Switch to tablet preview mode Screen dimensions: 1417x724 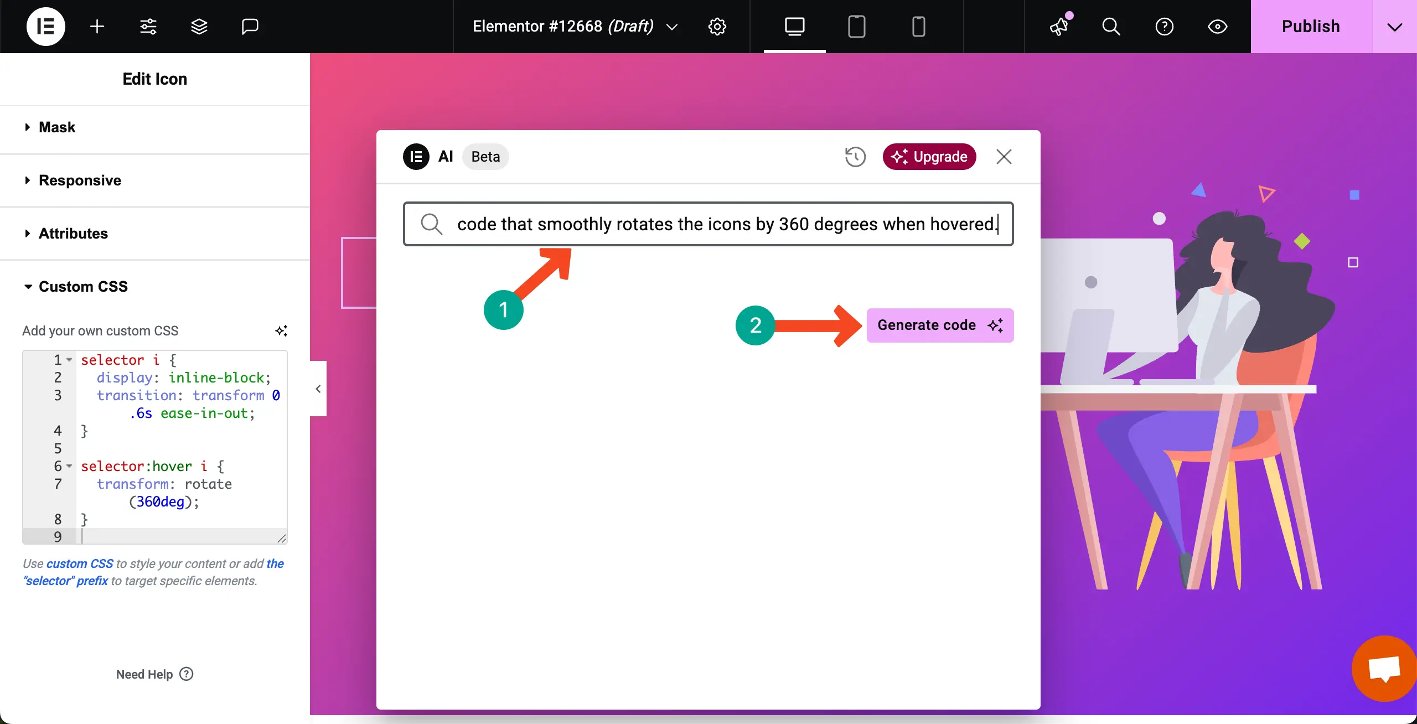[x=855, y=26]
